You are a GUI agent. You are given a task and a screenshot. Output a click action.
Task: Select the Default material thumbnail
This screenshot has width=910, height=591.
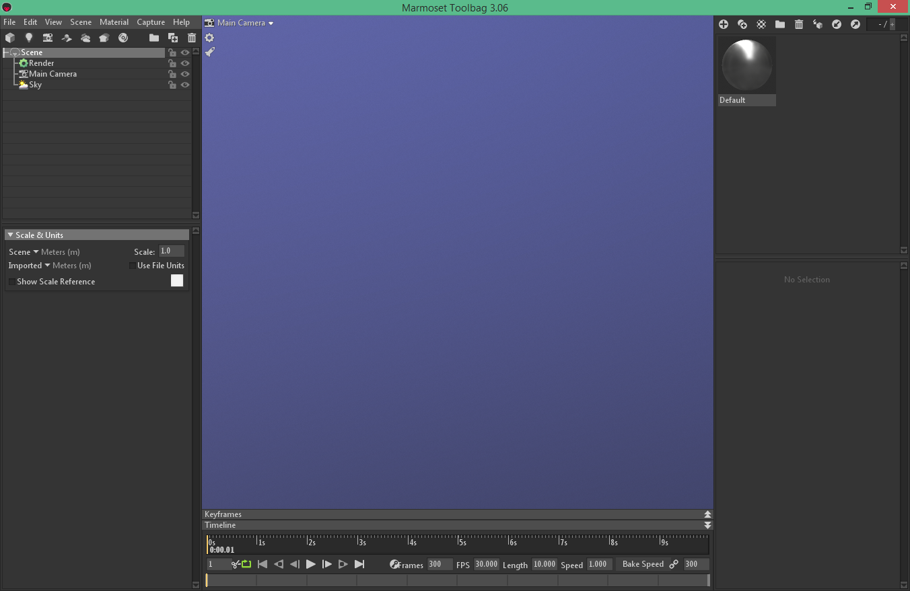747,65
